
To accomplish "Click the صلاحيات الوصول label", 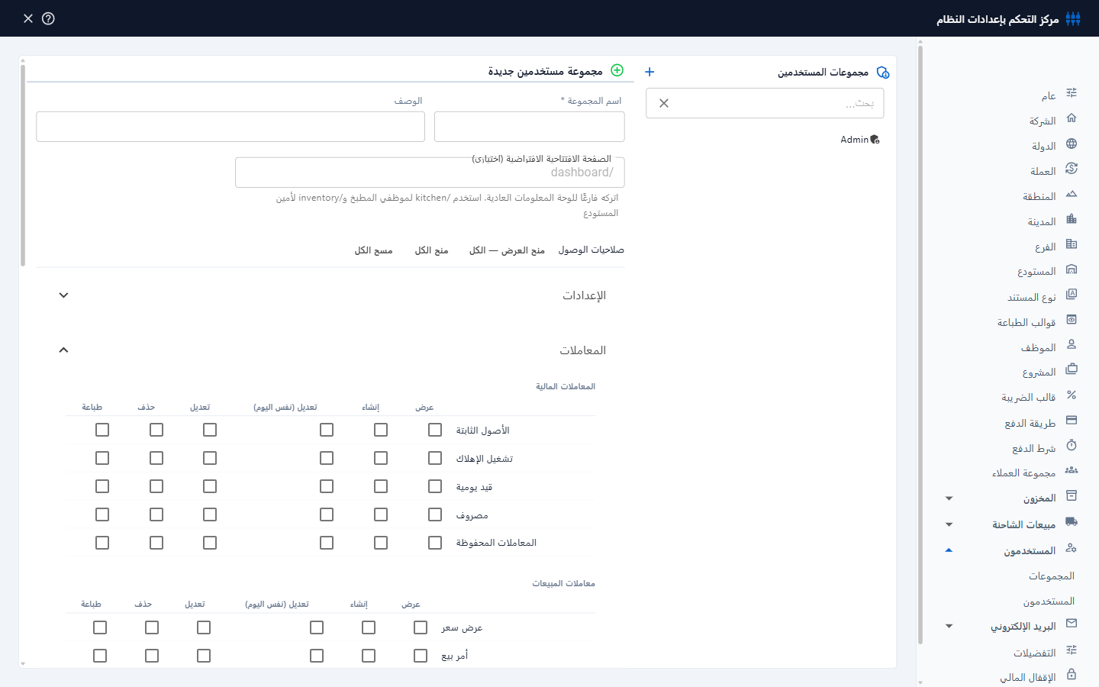I will 591,250.
